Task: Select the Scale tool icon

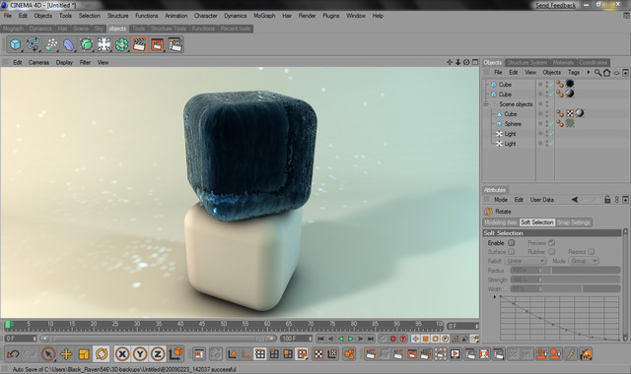Action: coord(84,354)
